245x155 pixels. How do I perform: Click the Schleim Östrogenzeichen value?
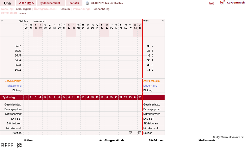(65, 9)
